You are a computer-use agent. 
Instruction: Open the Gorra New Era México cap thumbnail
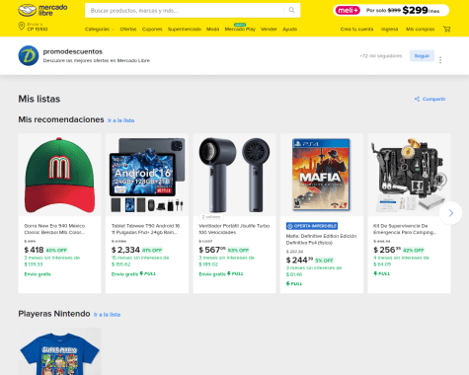point(59,175)
